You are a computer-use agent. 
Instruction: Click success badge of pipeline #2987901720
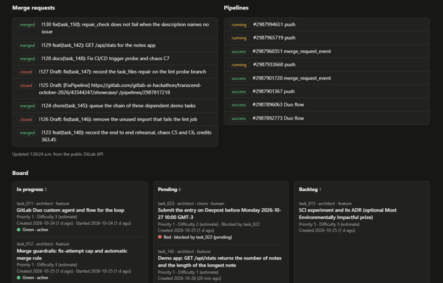(x=239, y=78)
